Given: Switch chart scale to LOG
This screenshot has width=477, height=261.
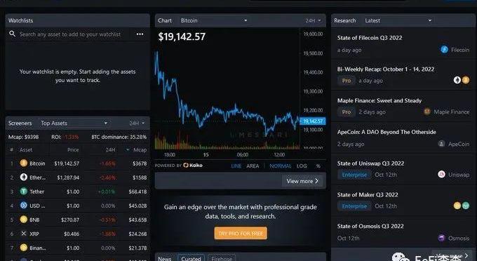Looking at the screenshot, I should pos(302,166).
